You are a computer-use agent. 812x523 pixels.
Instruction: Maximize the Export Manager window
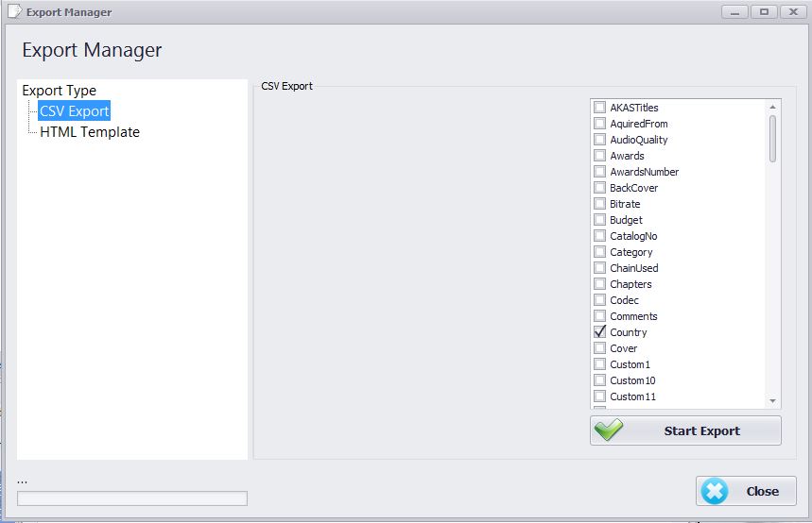(764, 12)
